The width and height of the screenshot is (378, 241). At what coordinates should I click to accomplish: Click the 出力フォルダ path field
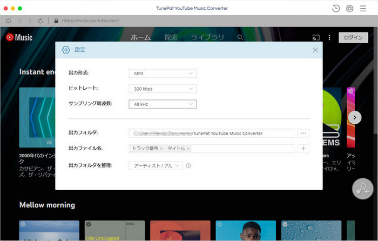pyautogui.click(x=212, y=133)
